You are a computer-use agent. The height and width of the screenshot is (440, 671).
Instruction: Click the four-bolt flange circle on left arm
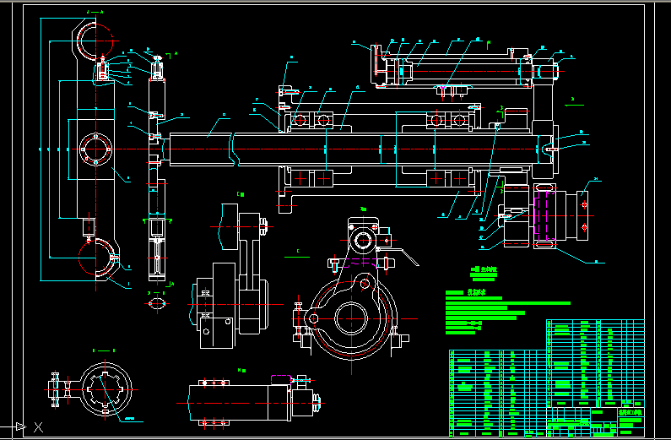[x=95, y=151]
